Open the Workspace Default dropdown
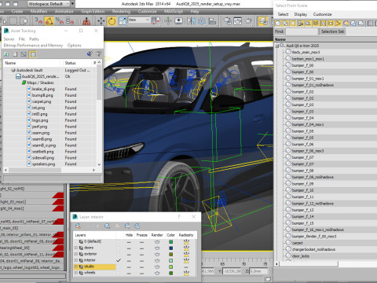 (x=49, y=4)
